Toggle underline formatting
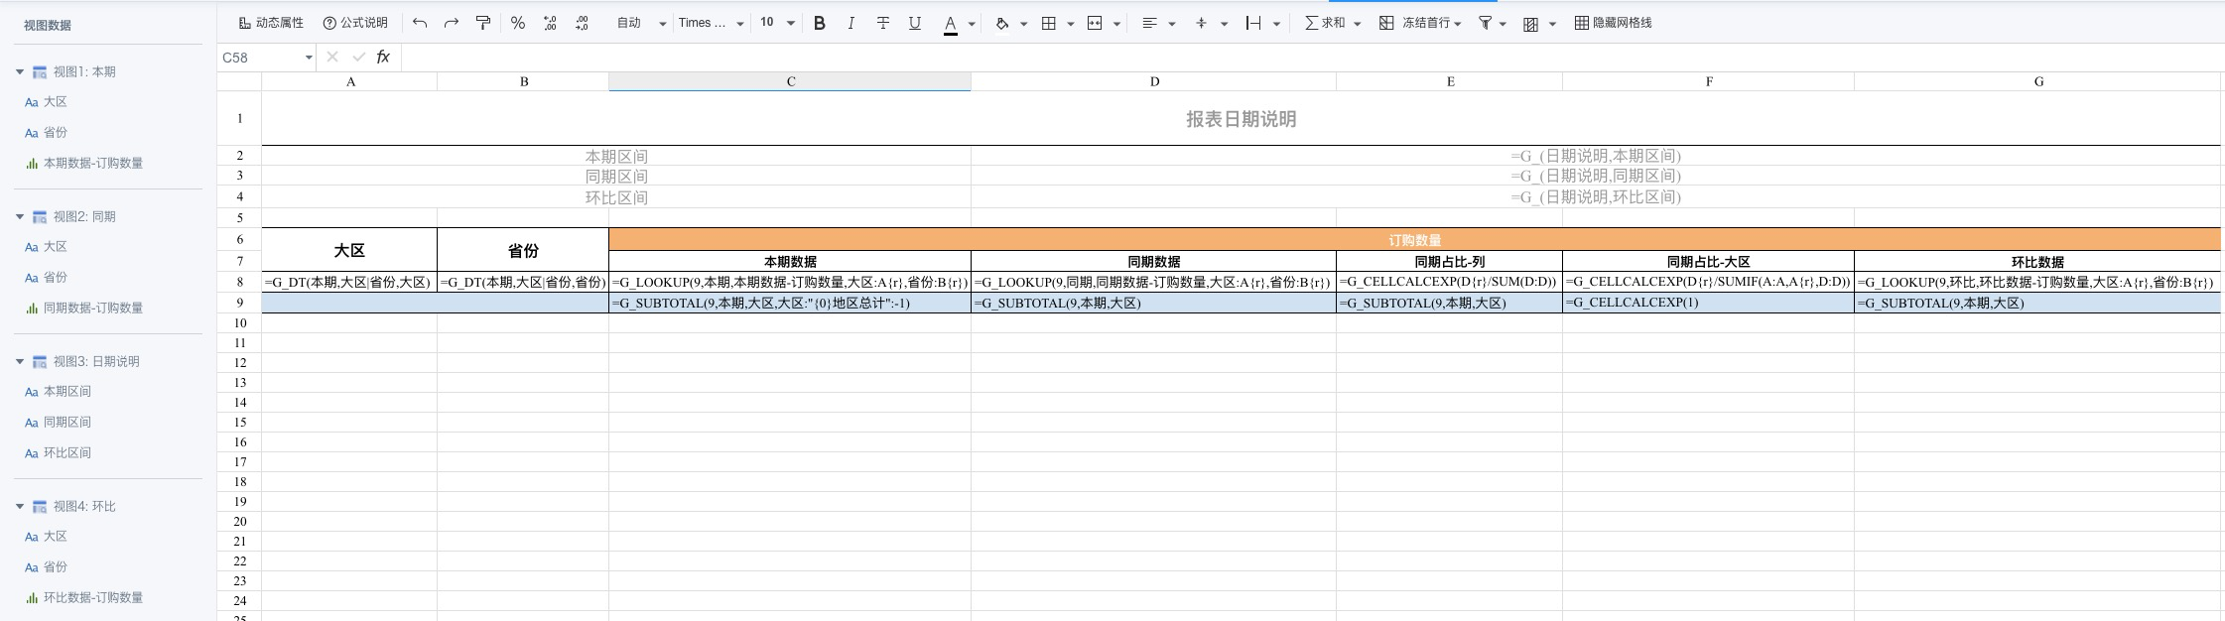2225x621 pixels. (x=915, y=23)
